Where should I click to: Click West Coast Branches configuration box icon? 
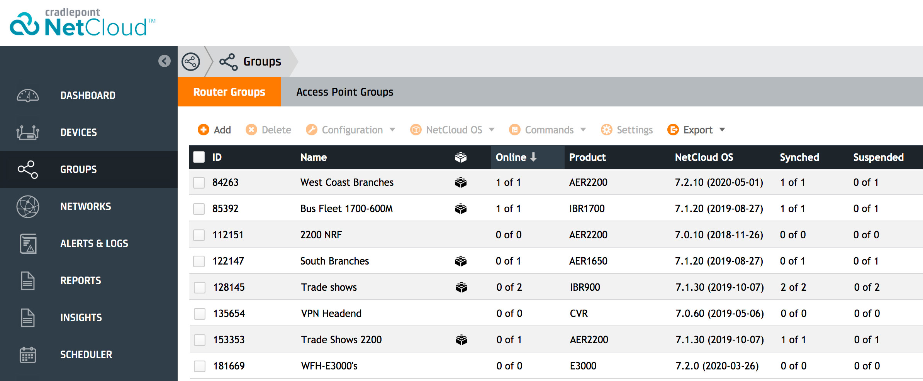(x=460, y=182)
